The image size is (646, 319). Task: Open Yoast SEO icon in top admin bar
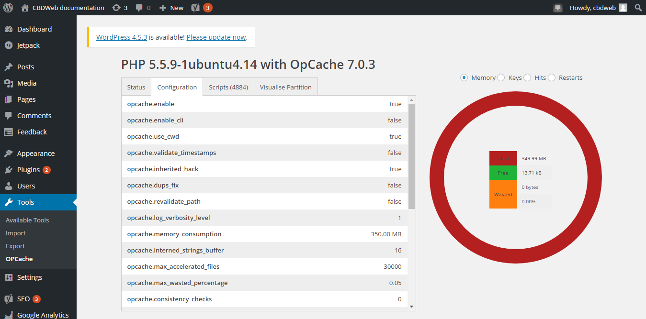(195, 8)
